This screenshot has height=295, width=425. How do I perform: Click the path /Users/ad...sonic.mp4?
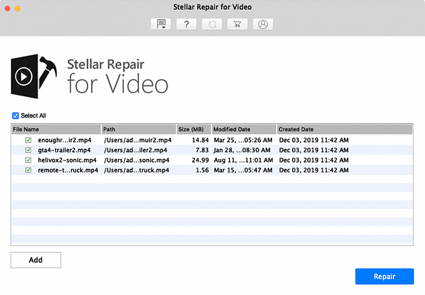point(137,160)
